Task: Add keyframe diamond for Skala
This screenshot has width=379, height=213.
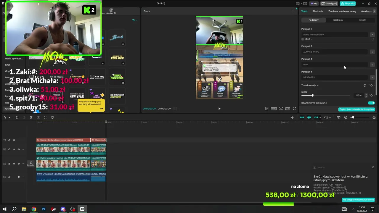Action: pyautogui.click(x=372, y=95)
